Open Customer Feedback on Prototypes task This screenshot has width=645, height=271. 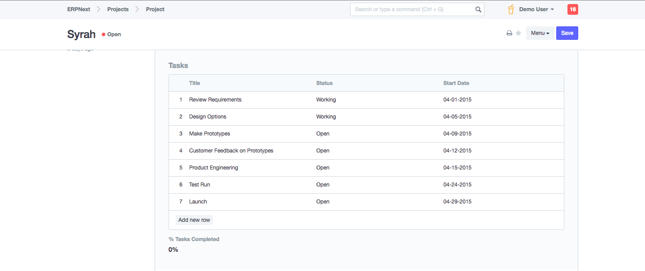231,151
